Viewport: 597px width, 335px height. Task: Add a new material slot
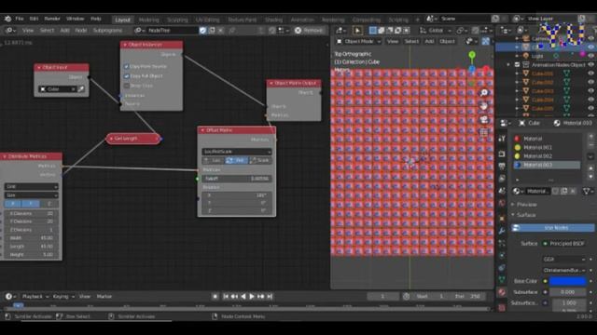[590, 137]
